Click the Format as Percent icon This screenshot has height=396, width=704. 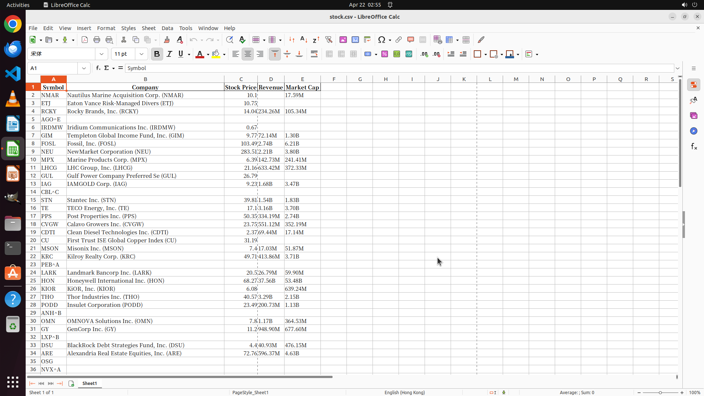click(385, 54)
